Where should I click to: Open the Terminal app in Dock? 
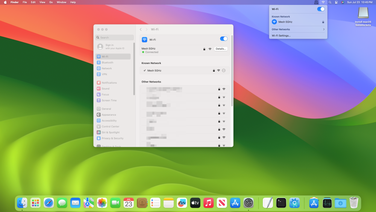point(281,203)
